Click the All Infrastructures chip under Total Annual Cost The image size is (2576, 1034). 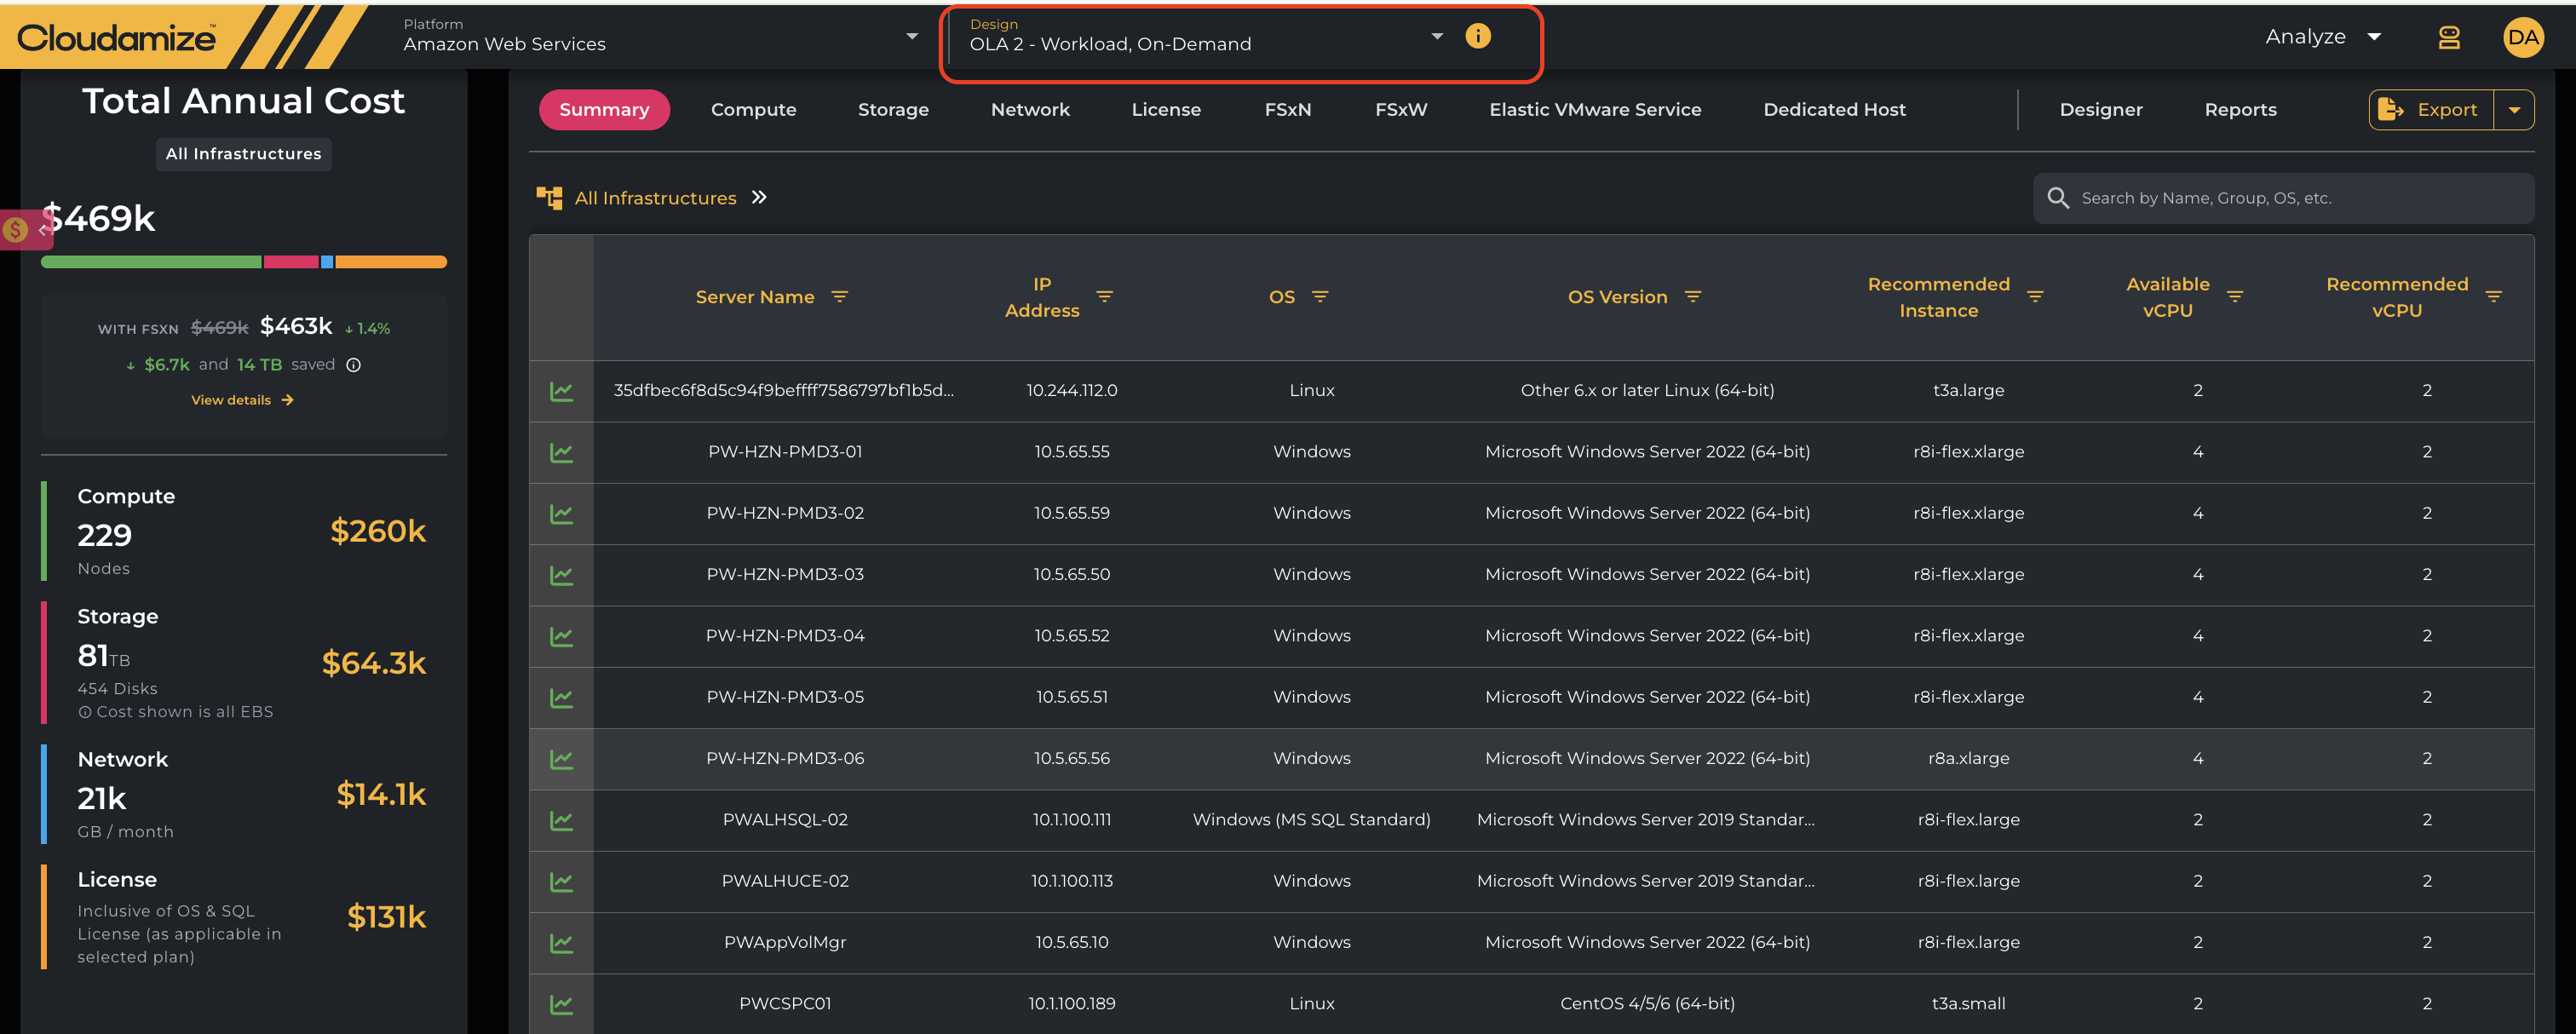(243, 154)
